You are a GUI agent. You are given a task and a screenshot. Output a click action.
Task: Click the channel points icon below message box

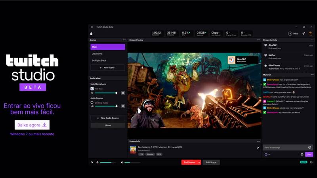tap(266, 154)
